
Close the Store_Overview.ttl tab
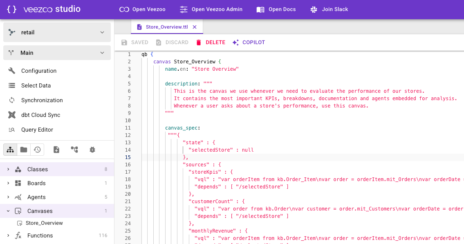[195, 27]
